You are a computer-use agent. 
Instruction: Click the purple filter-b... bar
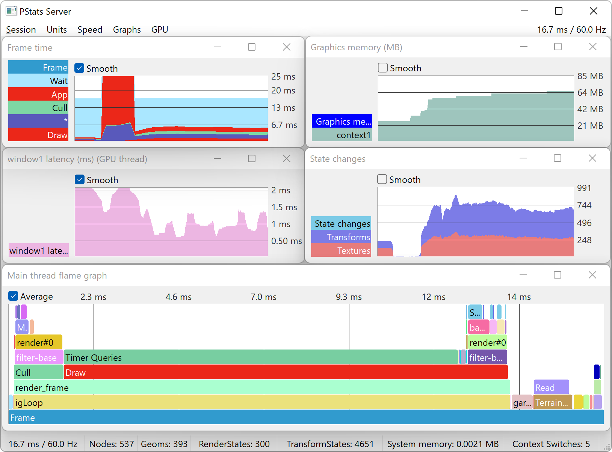point(487,357)
